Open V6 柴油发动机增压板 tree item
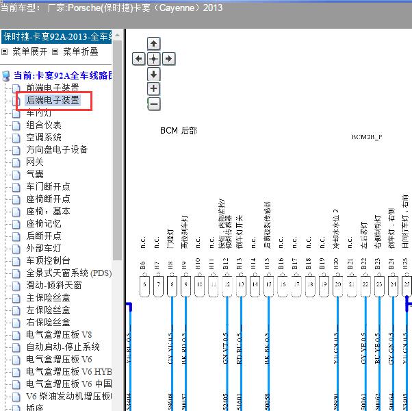The width and height of the screenshot is (412, 411). click(x=69, y=397)
